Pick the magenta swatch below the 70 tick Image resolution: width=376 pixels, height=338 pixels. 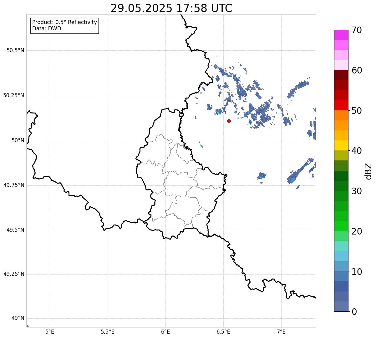(x=341, y=35)
